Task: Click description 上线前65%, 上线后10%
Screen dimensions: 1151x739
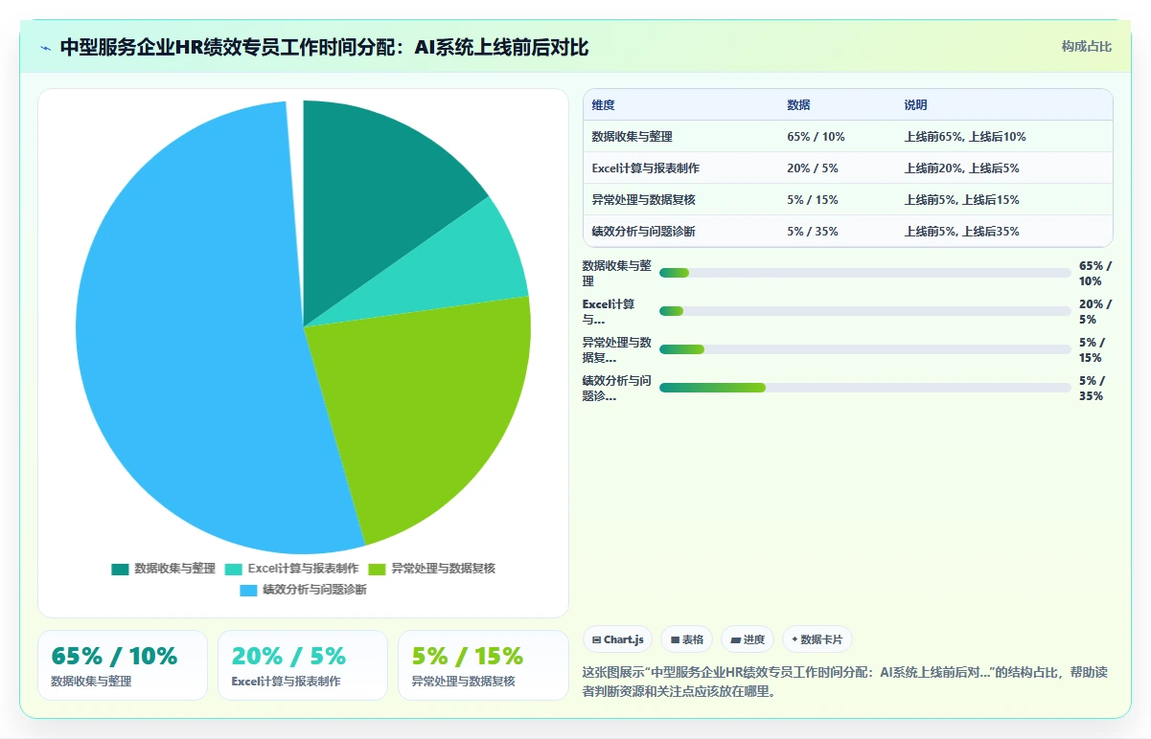Action: 965,137
